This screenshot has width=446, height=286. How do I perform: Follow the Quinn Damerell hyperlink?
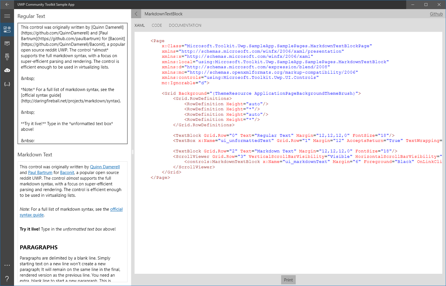(x=105, y=167)
